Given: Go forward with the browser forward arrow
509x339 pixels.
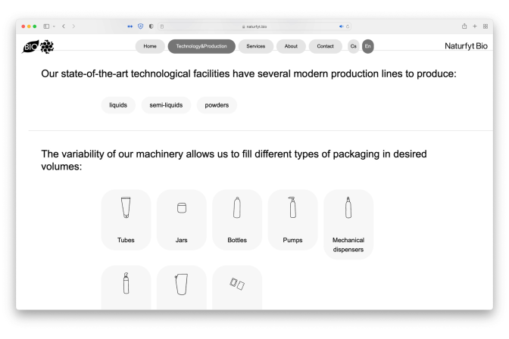Looking at the screenshot, I should click(x=73, y=26).
